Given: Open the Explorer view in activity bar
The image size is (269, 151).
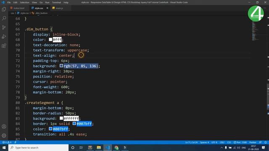Looking at the screenshot, I should [4, 9].
